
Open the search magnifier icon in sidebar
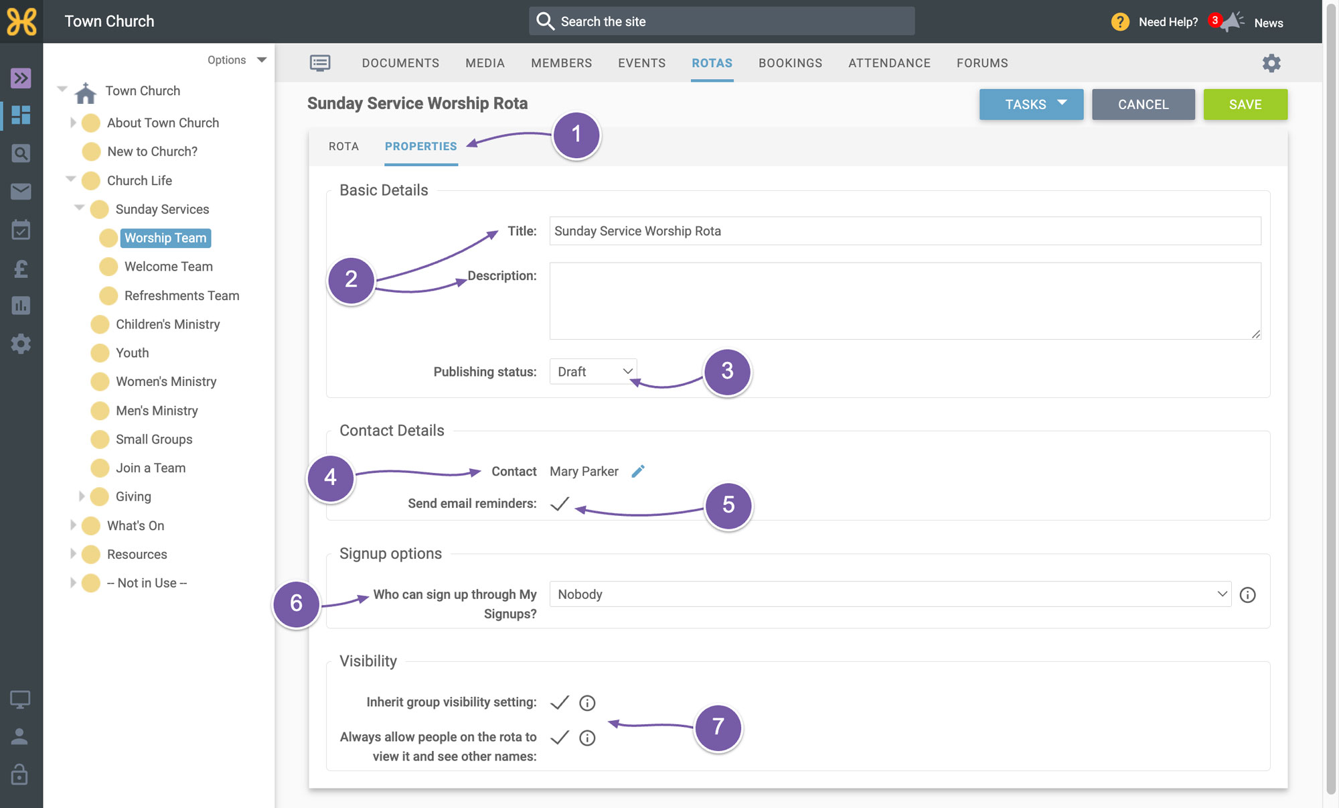coord(21,153)
